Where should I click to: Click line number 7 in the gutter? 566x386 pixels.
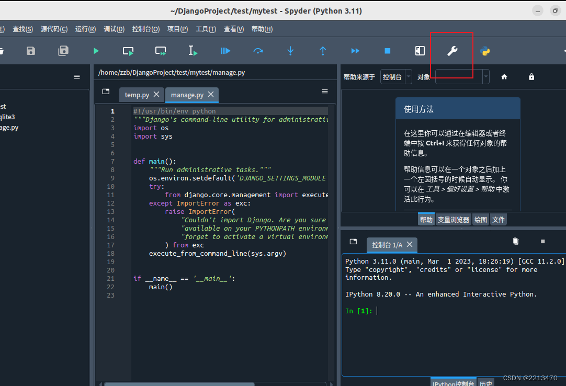point(112,162)
